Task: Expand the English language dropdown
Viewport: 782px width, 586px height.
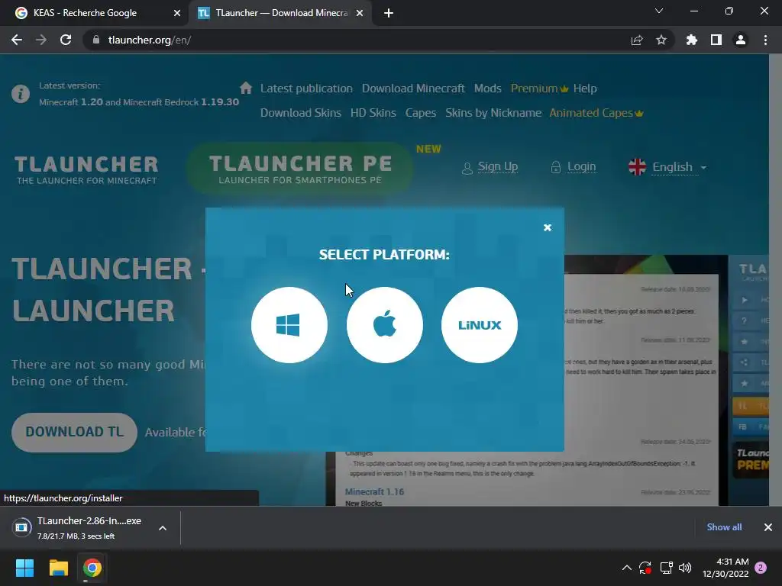Action: [x=679, y=167]
